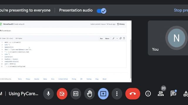This screenshot has height=105, width=188.
Task: Open the more options menu
Action: 117,94
